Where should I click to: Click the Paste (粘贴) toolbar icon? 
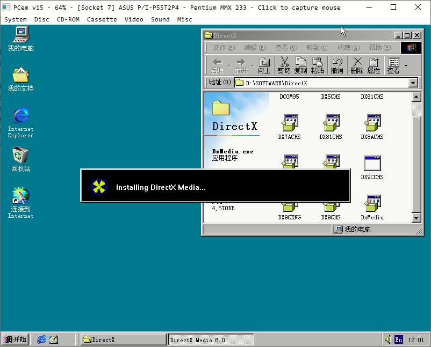click(x=317, y=65)
